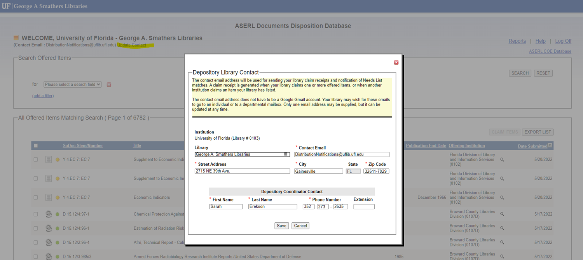Click yellow status dot in Economic Indicators row

click(x=58, y=198)
